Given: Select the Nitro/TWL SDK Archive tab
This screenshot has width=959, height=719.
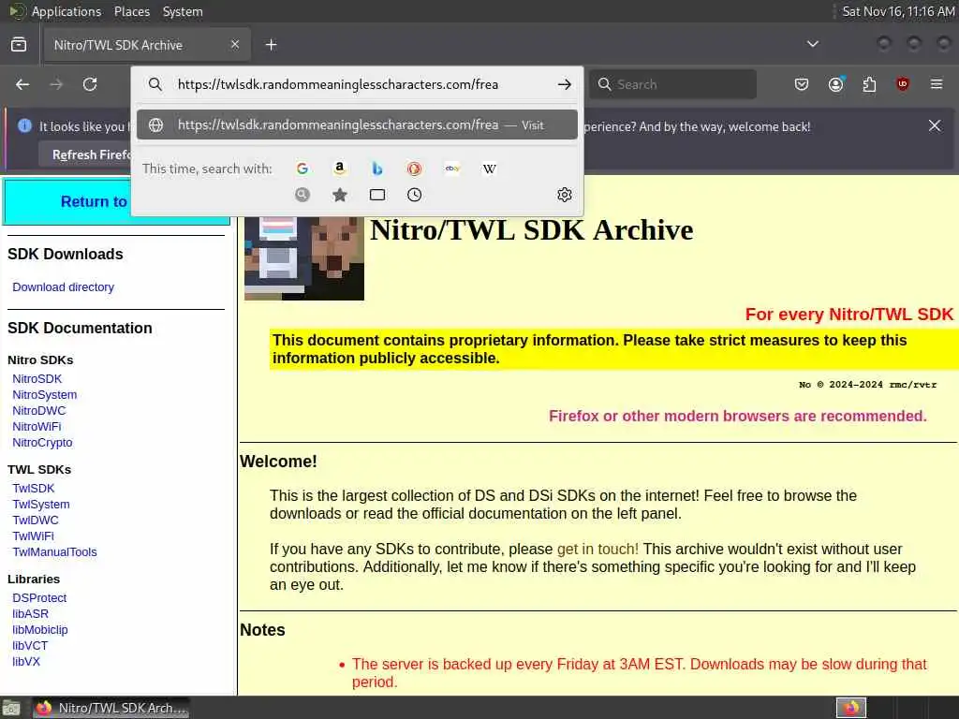Looking at the screenshot, I should pos(145,45).
